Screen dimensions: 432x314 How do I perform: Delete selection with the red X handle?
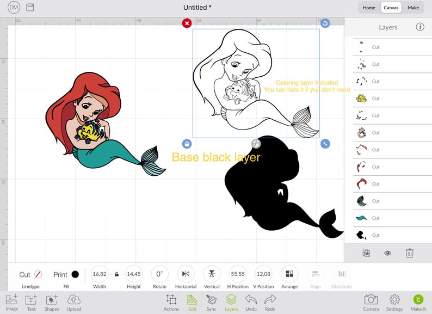(187, 23)
